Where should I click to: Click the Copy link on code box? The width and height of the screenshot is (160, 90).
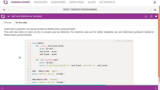click(123, 41)
